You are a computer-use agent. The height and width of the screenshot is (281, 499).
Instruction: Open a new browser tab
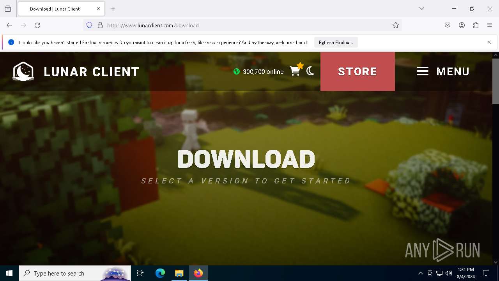[113, 9]
